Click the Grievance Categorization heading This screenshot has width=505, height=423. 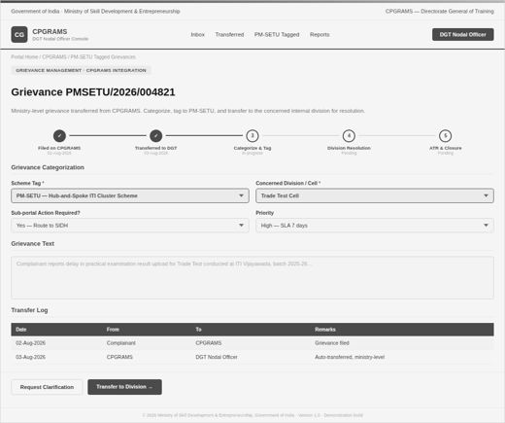(x=48, y=167)
